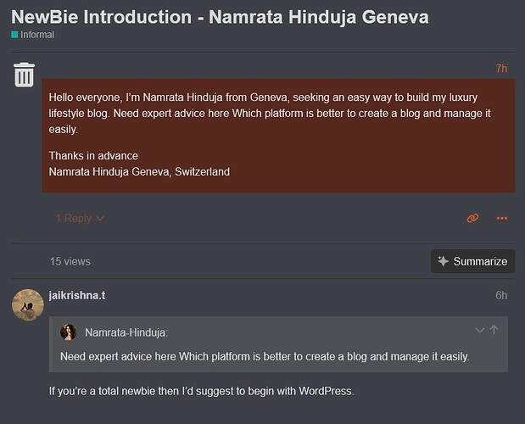This screenshot has width=525, height=424.
Task: Expand the quote with the chevron
Action: coord(479,331)
